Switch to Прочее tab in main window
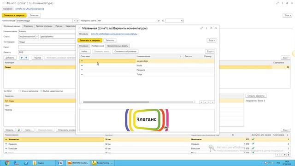Image resolution: width=295 pixels, height=166 pixels. (x=59, y=26)
